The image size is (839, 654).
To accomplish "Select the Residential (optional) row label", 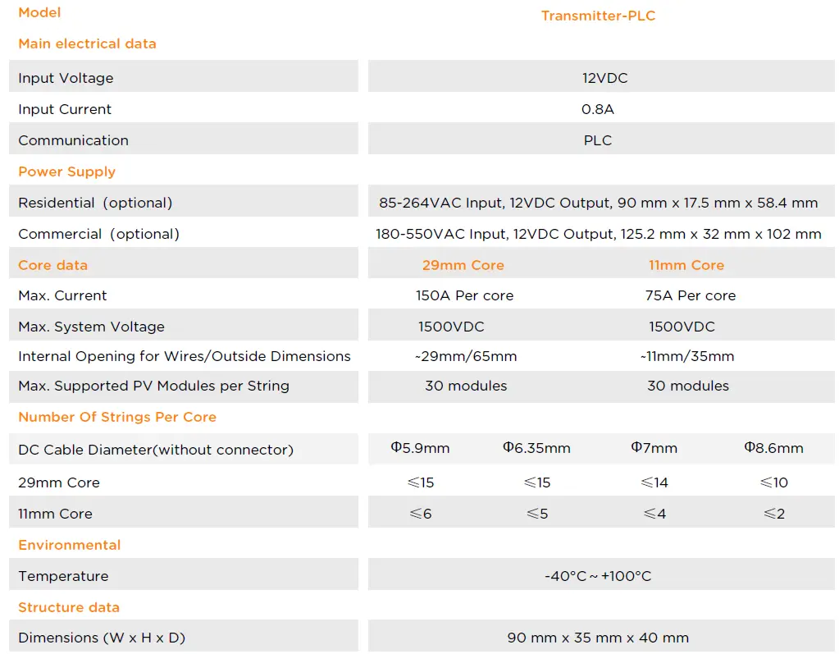I will pos(95,203).
